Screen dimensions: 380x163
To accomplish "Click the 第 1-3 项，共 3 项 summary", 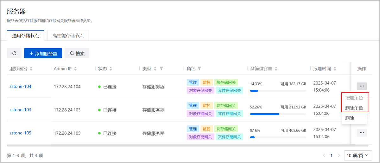I will (25, 155).
